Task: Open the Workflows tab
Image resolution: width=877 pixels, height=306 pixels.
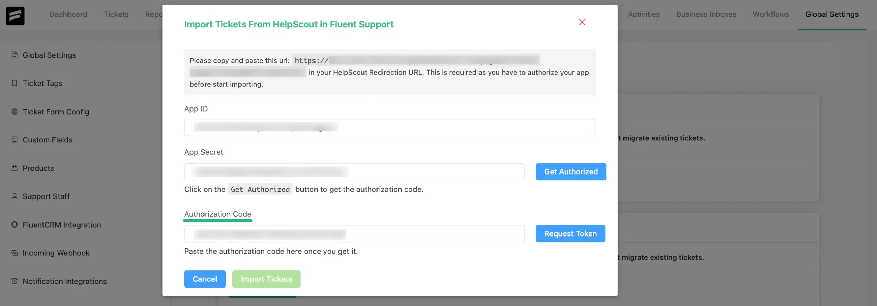Action: [771, 14]
